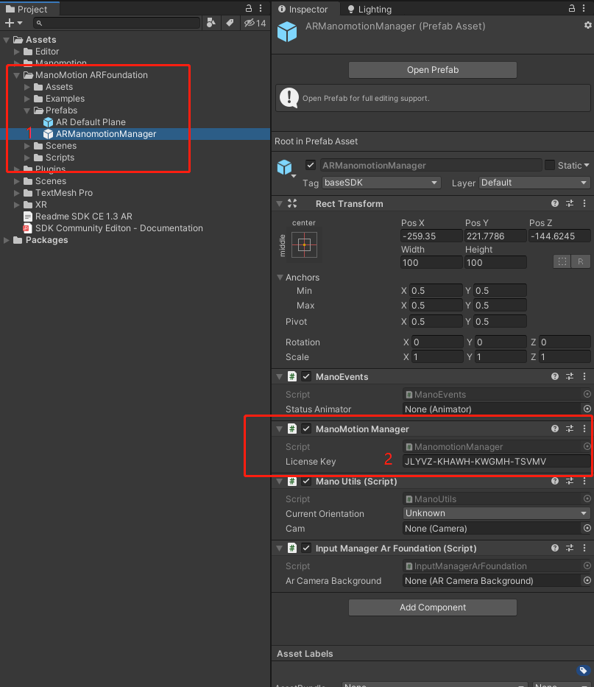The image size is (594, 687).
Task: Open Input Manager Ar Foundation preset icon
Action: coord(570,548)
